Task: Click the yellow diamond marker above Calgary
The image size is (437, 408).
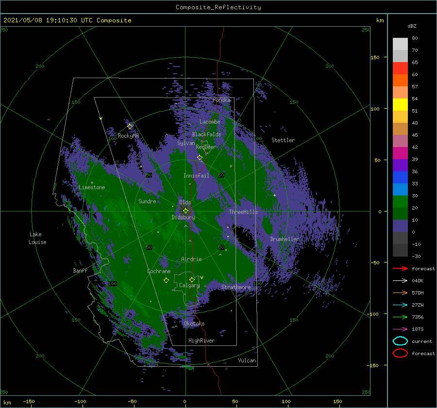Action: click(192, 279)
